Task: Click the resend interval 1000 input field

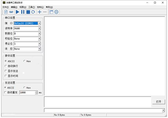Action: point(27,92)
